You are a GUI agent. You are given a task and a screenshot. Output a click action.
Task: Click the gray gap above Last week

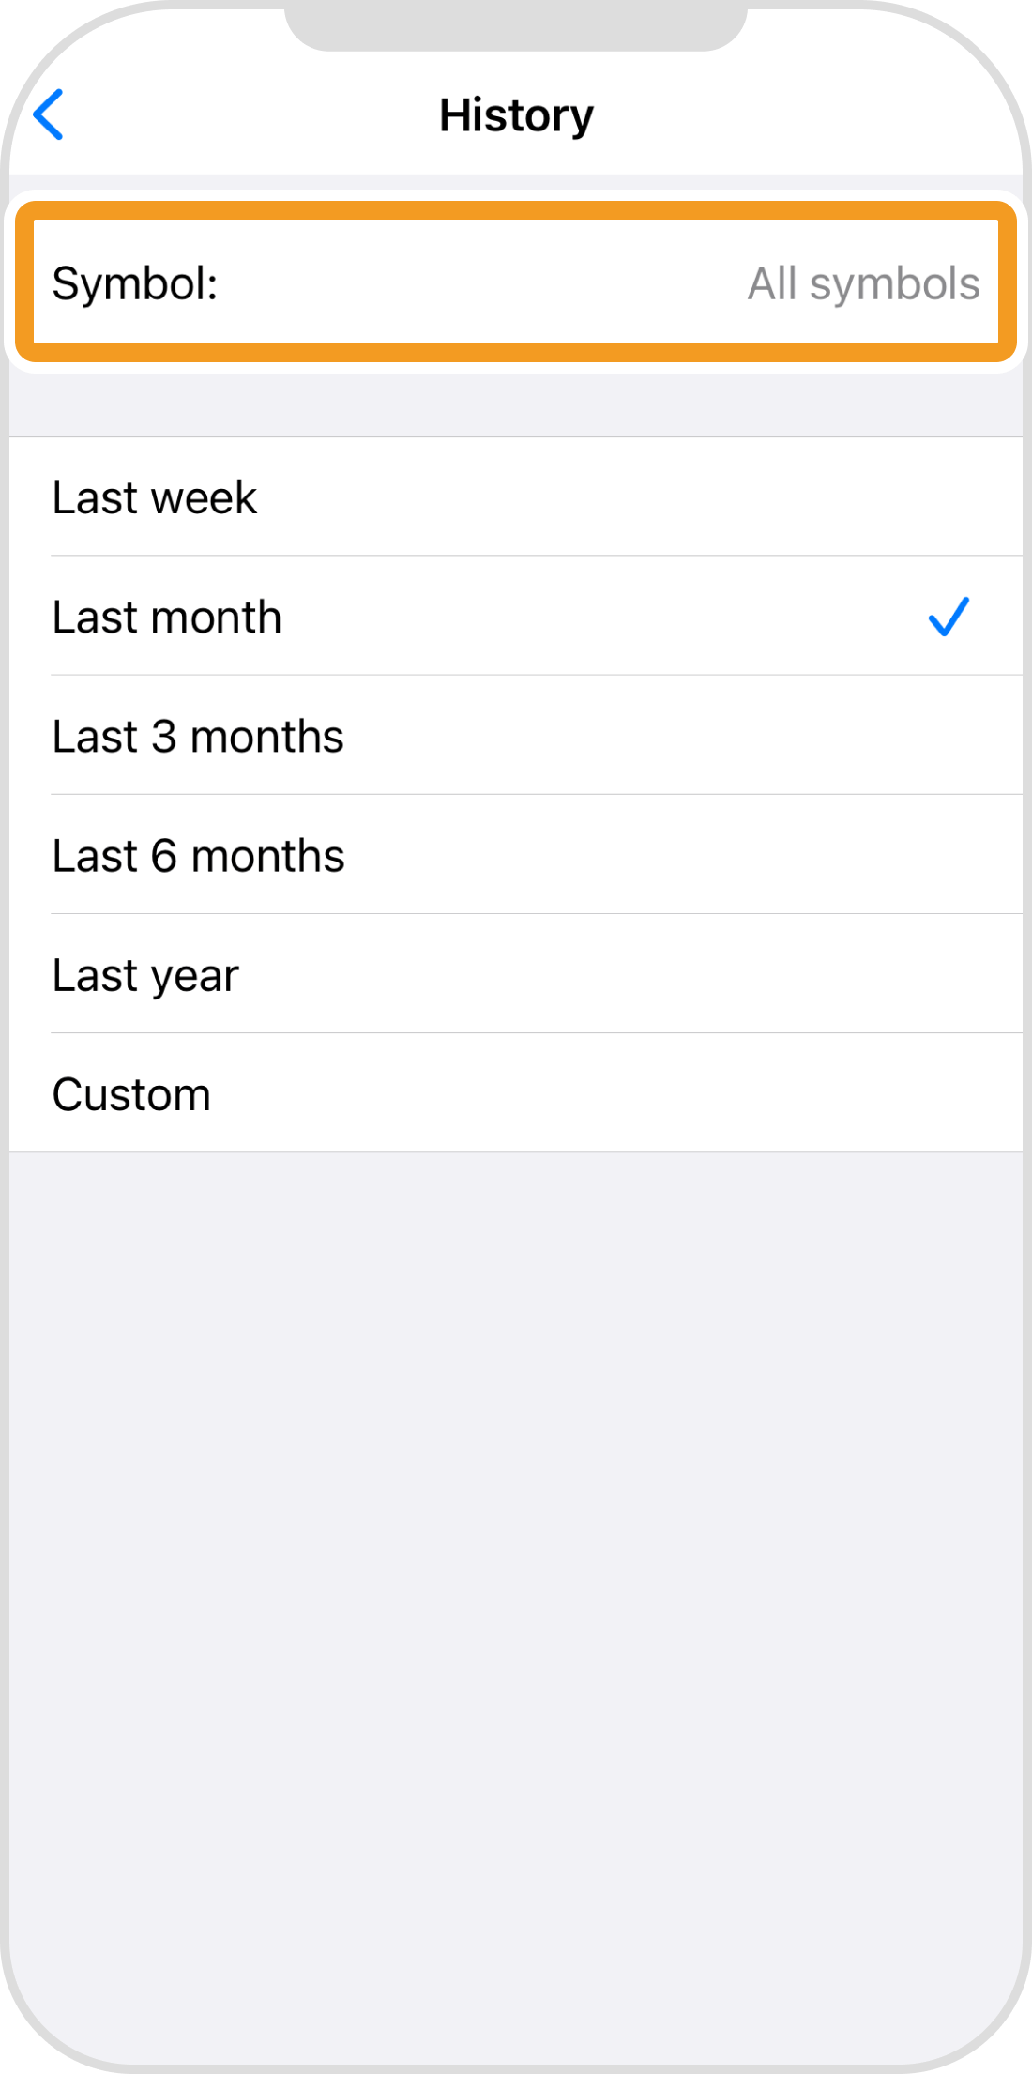point(516,405)
